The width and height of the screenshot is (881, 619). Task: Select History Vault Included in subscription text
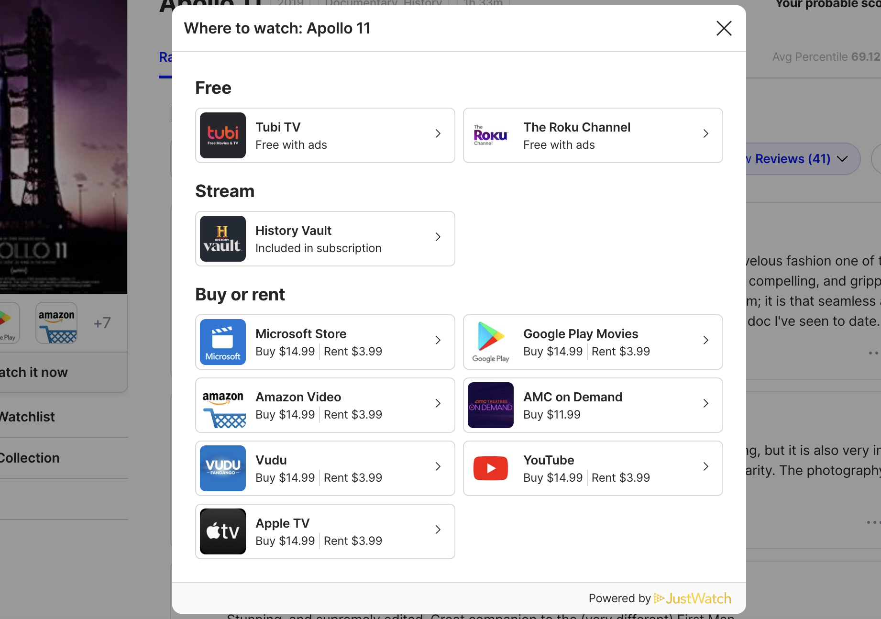319,248
